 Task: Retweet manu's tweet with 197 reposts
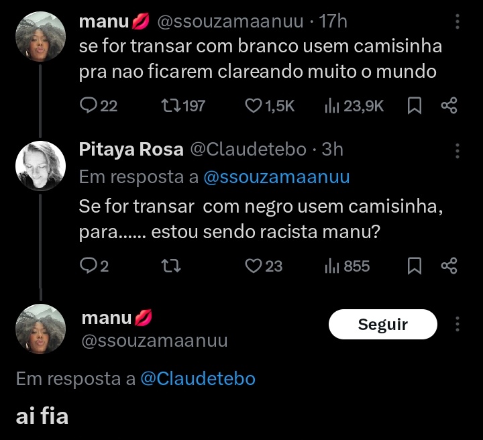pos(183,105)
